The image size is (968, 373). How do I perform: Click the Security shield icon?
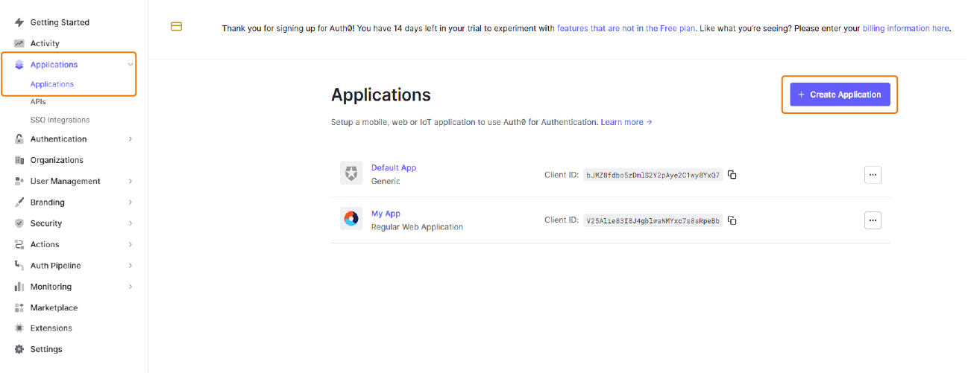(19, 223)
